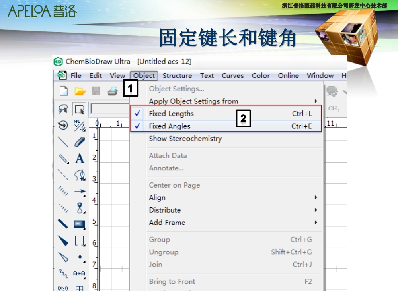Viewport: 398px width, 298px height.
Task: Choose Ungroup in the Object menu
Action: click(226, 252)
